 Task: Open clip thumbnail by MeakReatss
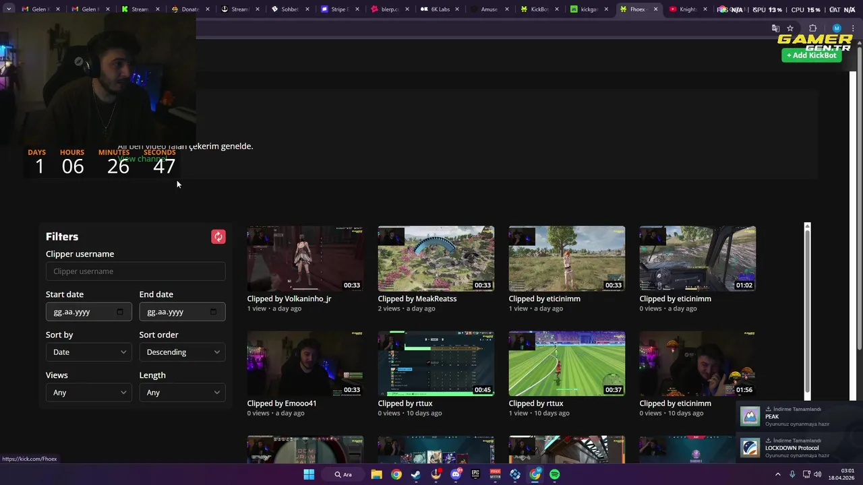click(x=436, y=259)
